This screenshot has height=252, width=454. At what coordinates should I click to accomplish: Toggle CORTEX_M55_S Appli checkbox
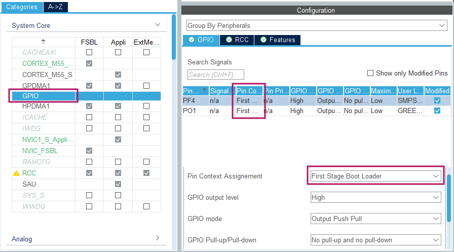(118, 75)
